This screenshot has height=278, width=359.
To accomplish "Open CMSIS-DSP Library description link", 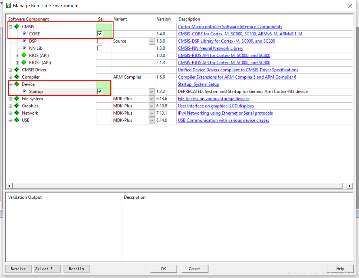I will pos(226,41).
